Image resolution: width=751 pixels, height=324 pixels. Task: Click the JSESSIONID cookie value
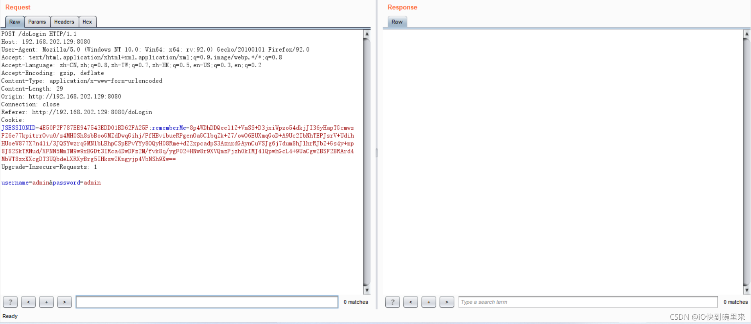[x=94, y=128]
